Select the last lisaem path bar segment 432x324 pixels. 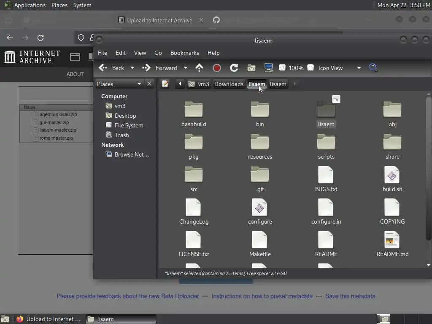pos(278,84)
